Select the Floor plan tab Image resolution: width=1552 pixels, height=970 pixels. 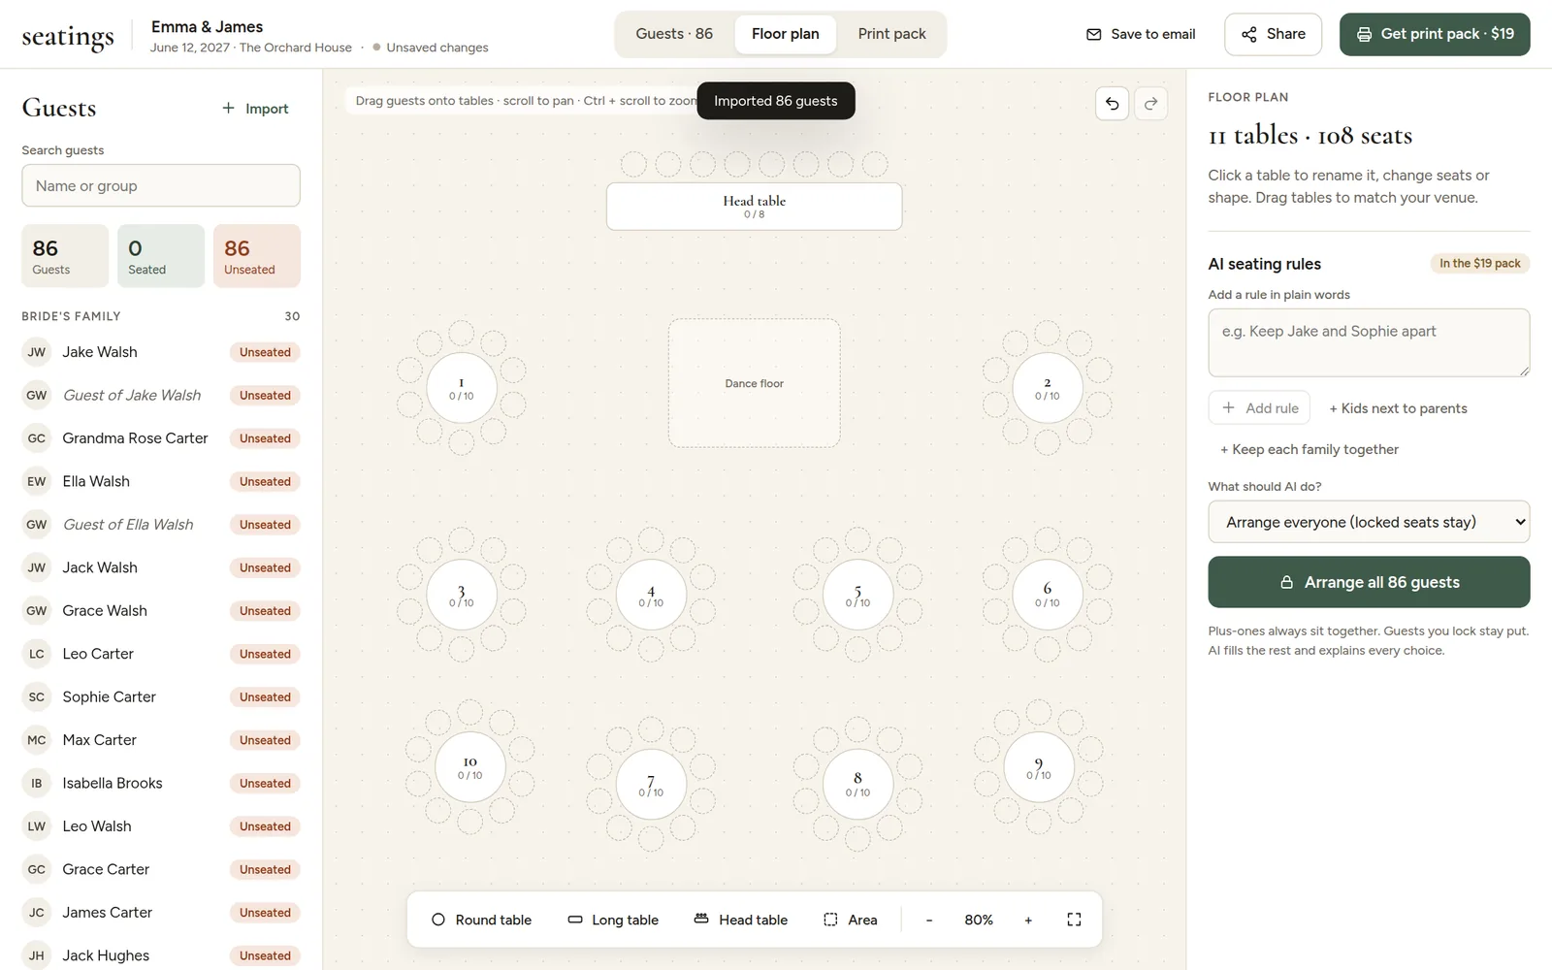click(x=786, y=34)
